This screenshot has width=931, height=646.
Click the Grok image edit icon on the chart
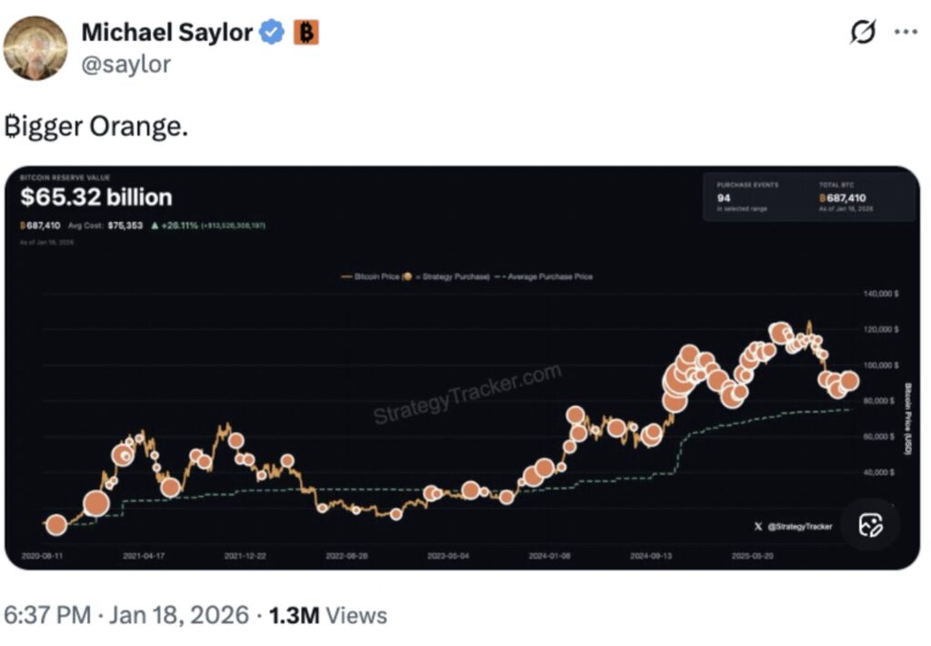click(x=871, y=525)
